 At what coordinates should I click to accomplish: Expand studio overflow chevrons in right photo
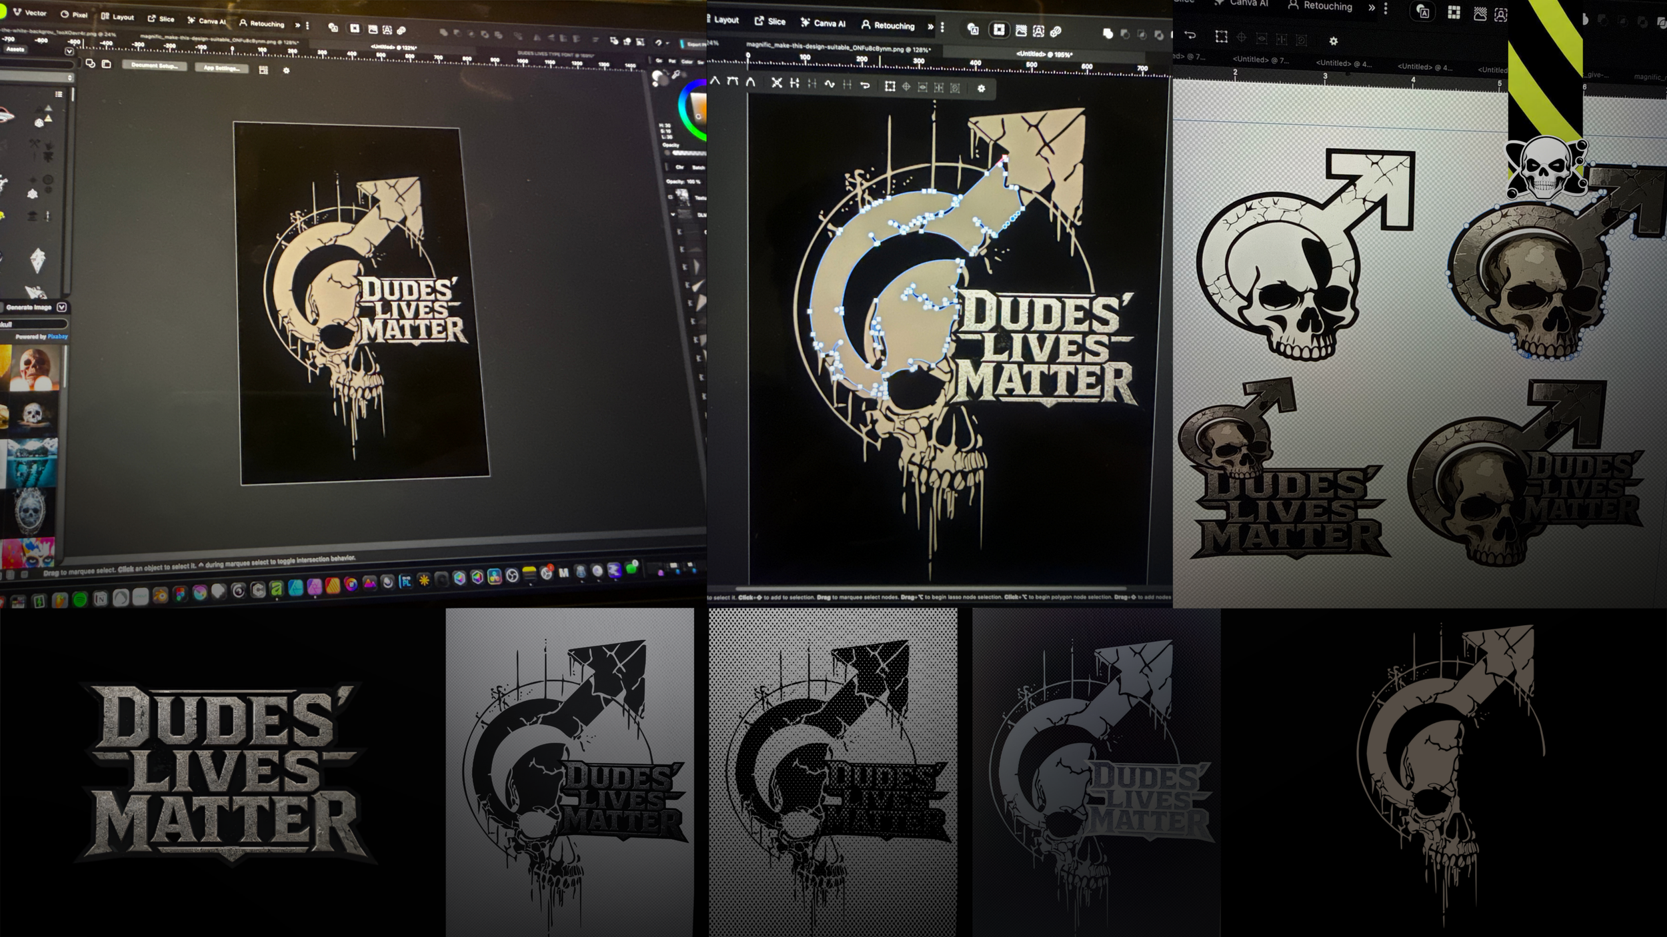1371,7
